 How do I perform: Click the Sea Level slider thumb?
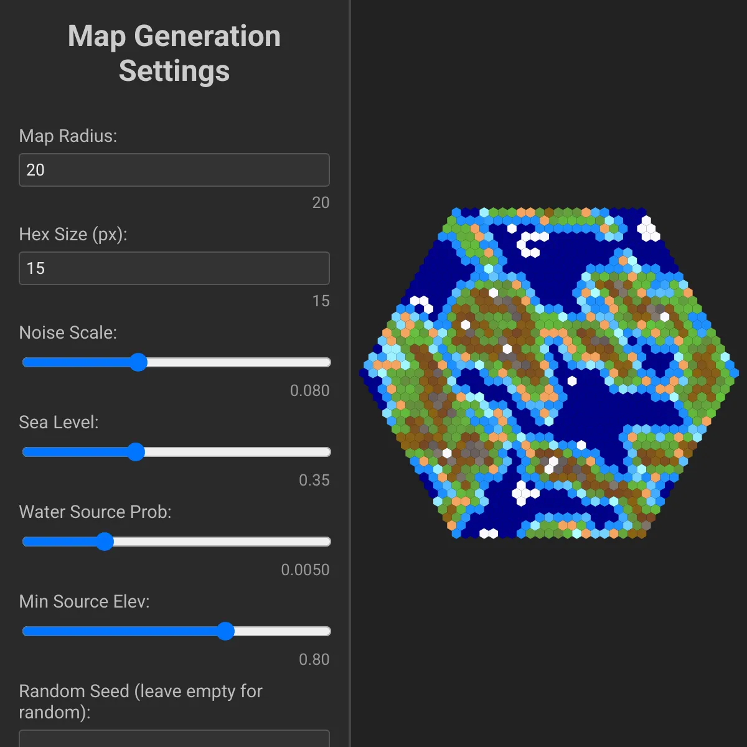click(x=136, y=452)
